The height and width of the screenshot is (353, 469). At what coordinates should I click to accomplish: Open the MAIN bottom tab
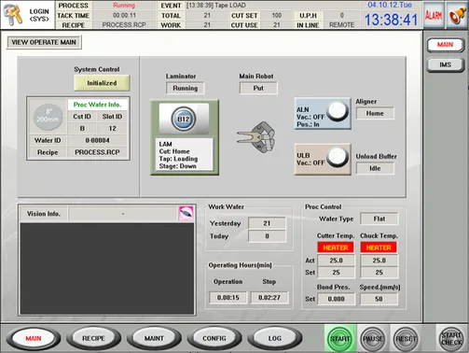[x=34, y=338]
